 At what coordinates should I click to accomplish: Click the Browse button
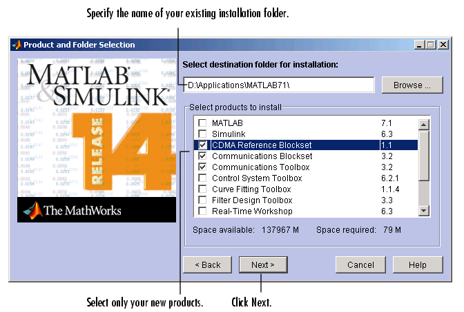(412, 85)
